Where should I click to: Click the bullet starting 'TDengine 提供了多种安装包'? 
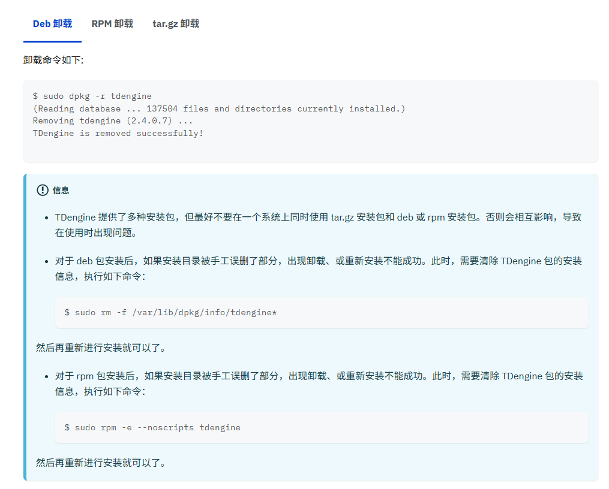tap(318, 225)
